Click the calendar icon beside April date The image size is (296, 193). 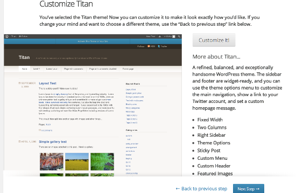pos(19,142)
